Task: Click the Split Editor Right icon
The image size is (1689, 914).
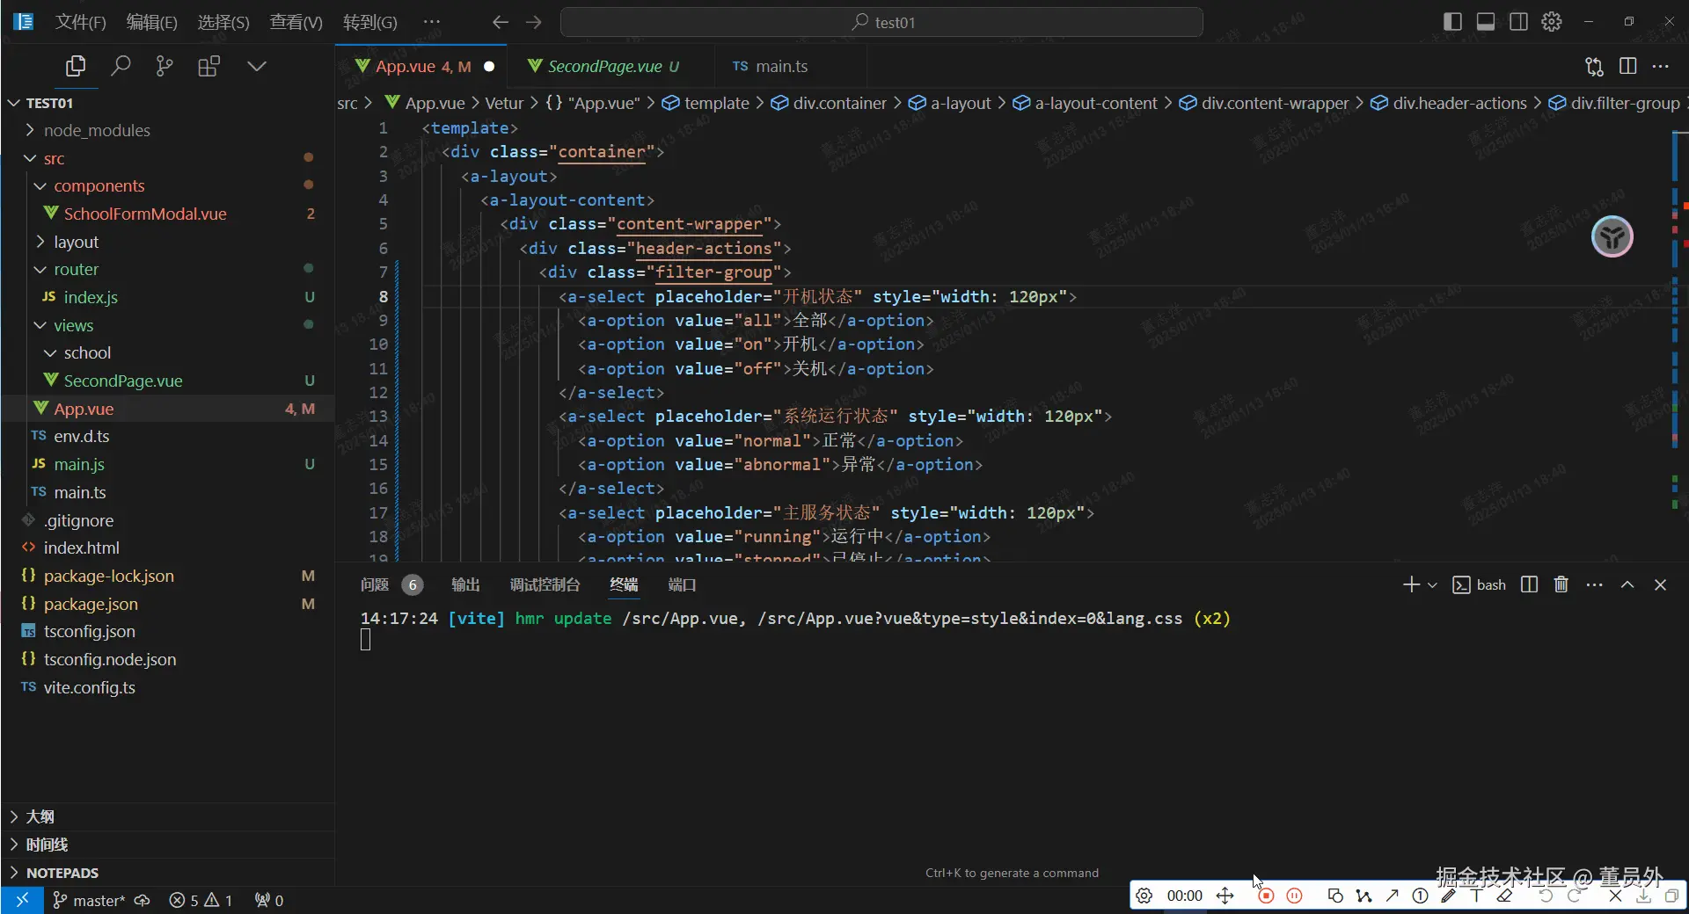Action: (x=1627, y=66)
